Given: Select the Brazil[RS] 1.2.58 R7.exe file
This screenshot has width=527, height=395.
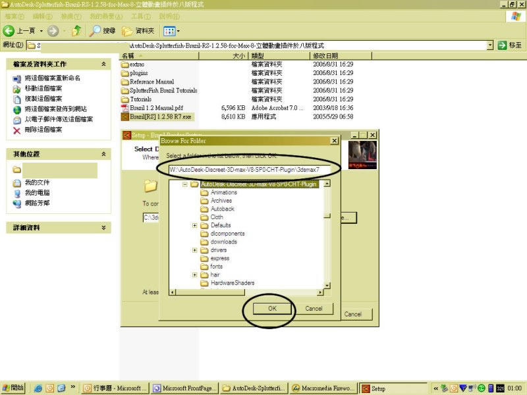Looking at the screenshot, I should [x=157, y=117].
